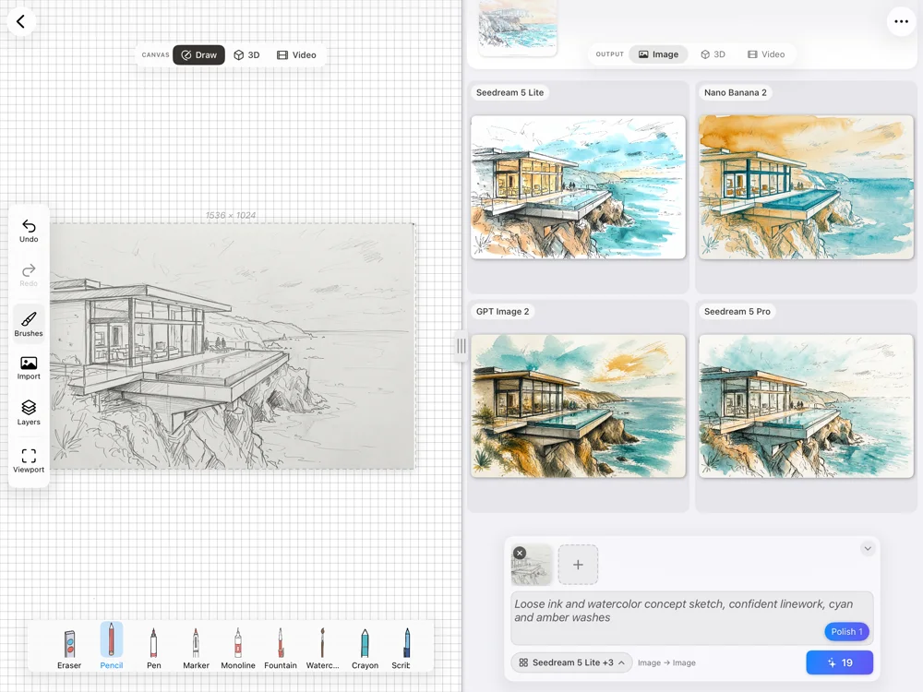The height and width of the screenshot is (692, 923).
Task: Click the Seedream 5 Lite label
Action: point(509,92)
